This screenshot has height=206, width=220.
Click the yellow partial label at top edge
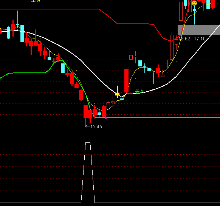pyautogui.click(x=36, y=1)
